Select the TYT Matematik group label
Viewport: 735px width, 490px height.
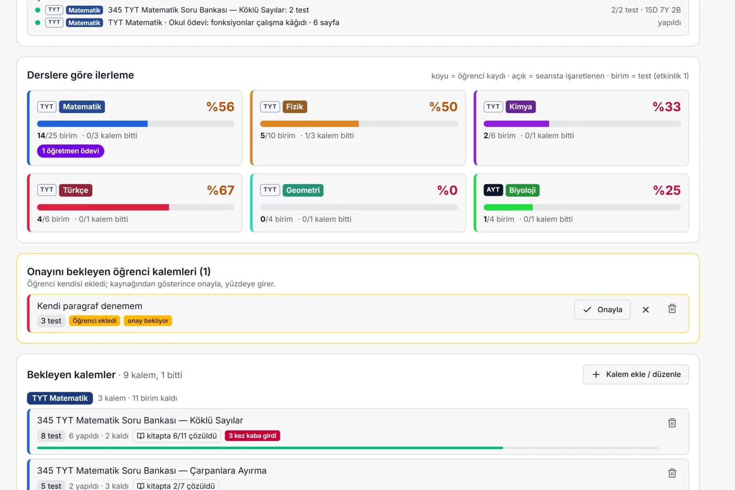pos(60,398)
